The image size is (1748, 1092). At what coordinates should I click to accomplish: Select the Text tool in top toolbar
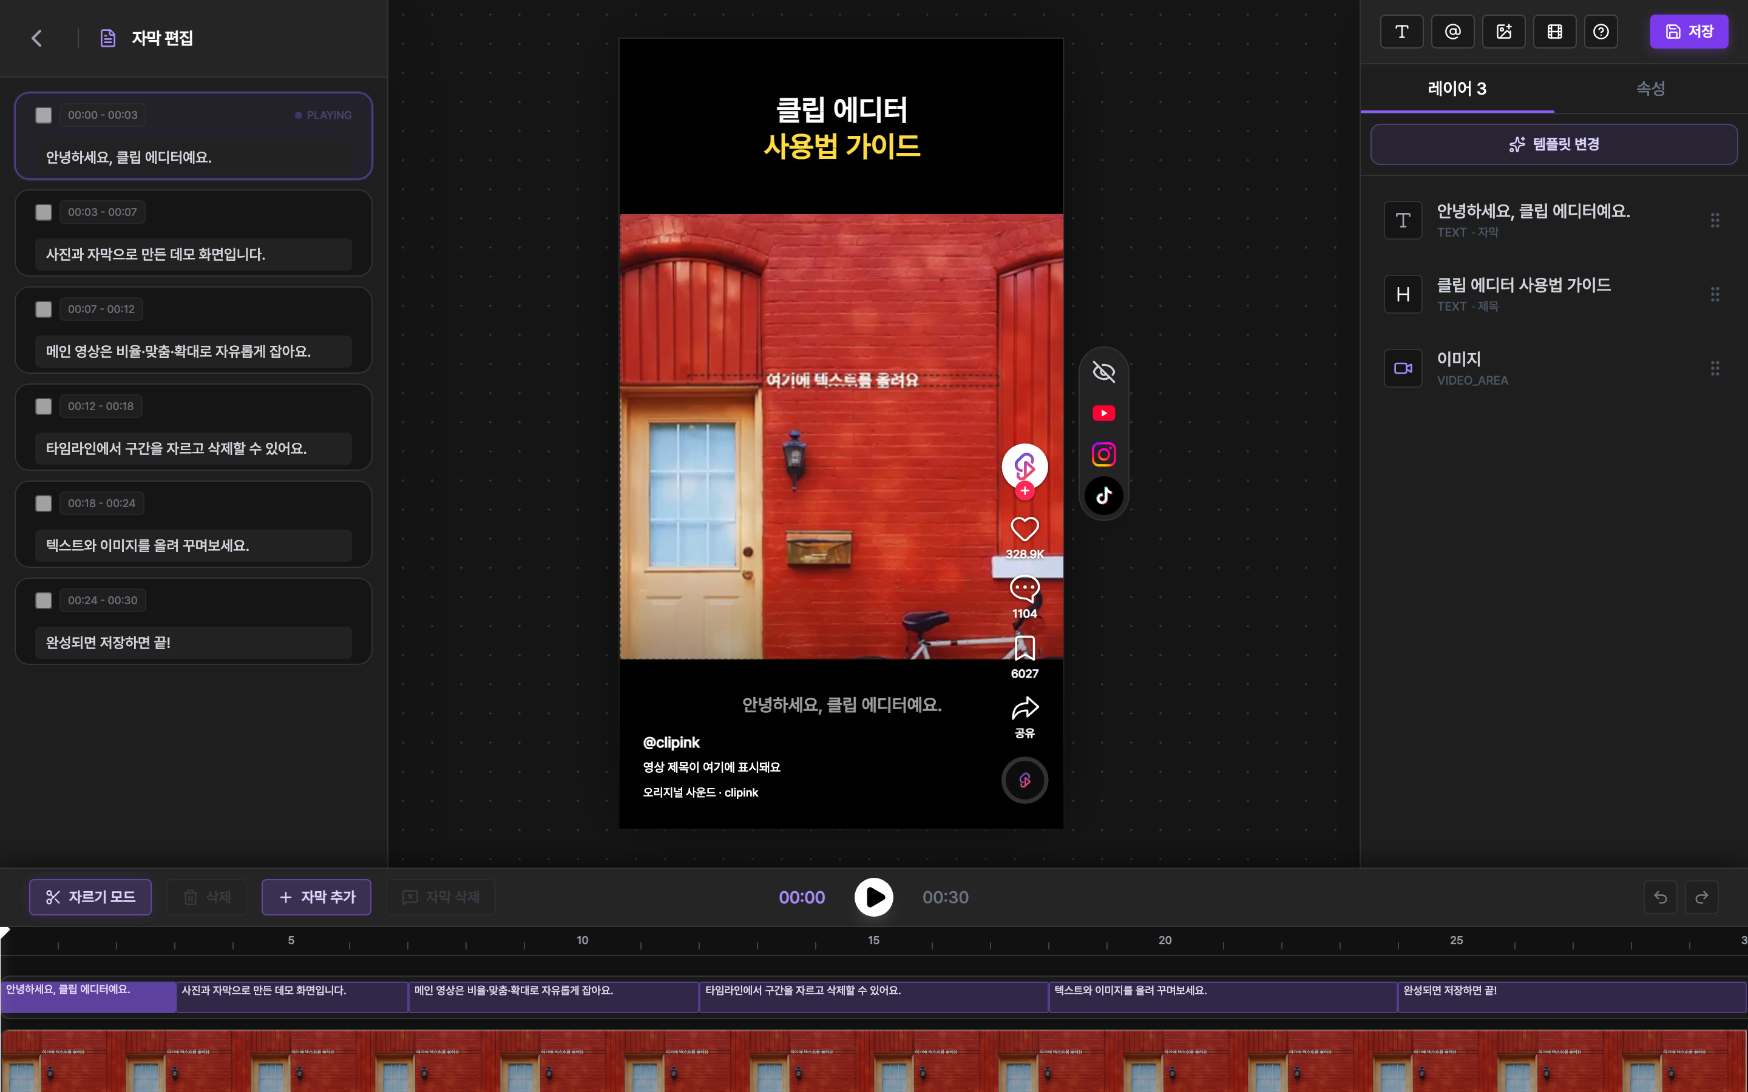click(1401, 32)
